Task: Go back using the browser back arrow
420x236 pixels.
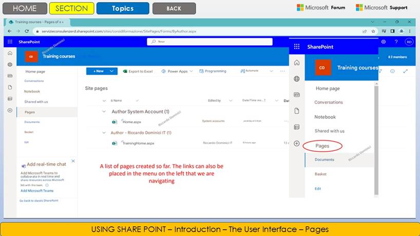Action: tap(10, 31)
